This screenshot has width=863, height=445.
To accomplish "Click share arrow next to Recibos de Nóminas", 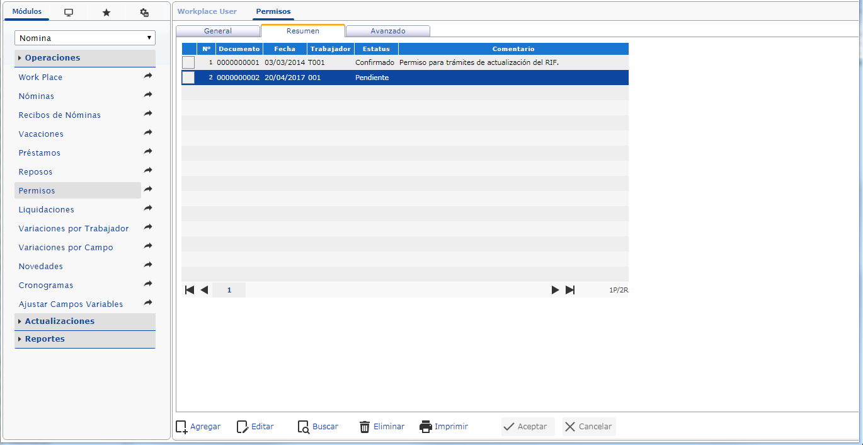I will 148,114.
